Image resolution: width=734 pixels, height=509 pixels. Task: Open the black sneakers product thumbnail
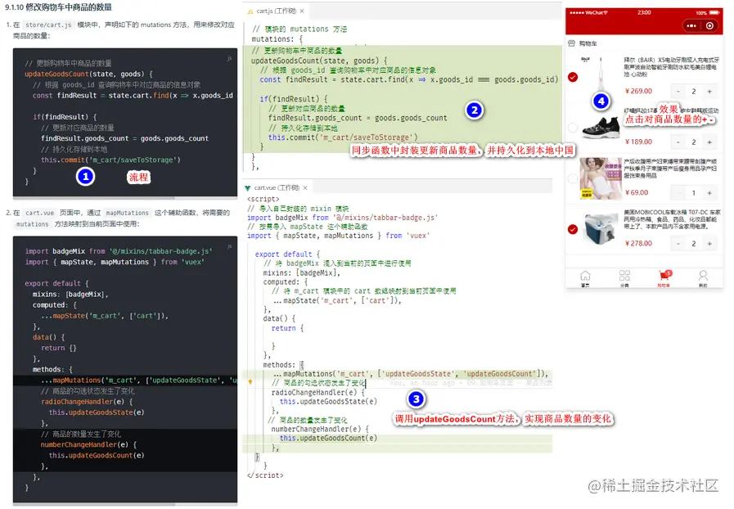pos(601,128)
